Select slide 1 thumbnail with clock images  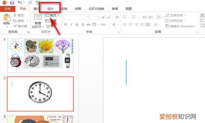click(x=40, y=55)
